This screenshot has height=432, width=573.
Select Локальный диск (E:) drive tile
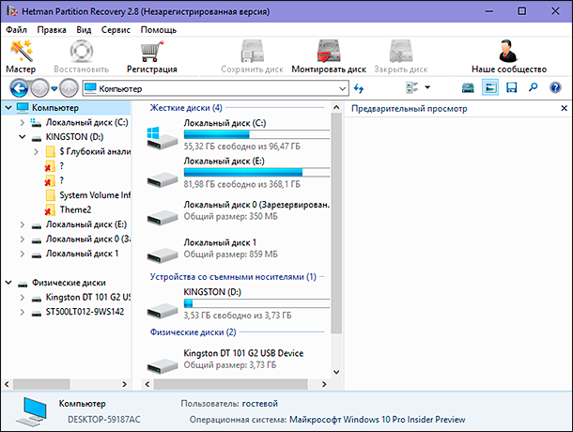238,173
